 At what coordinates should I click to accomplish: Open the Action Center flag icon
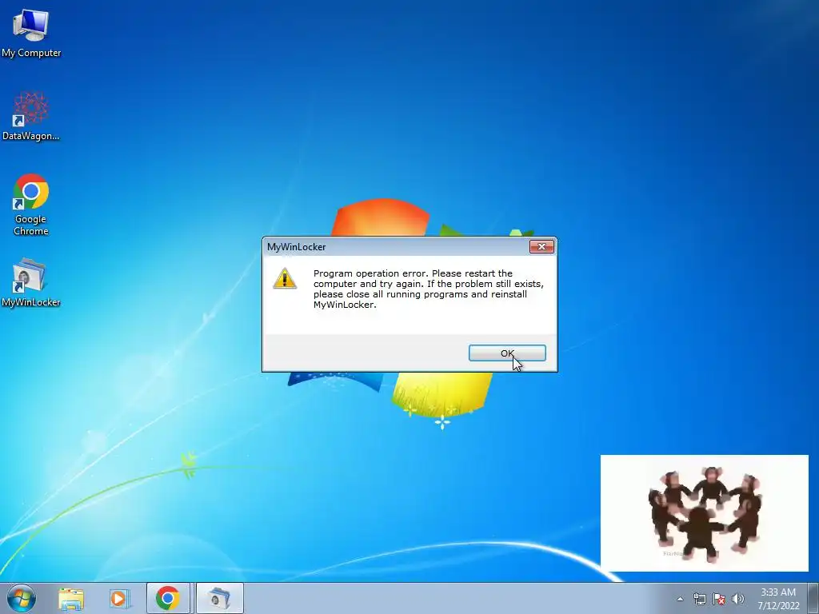pyautogui.click(x=719, y=599)
